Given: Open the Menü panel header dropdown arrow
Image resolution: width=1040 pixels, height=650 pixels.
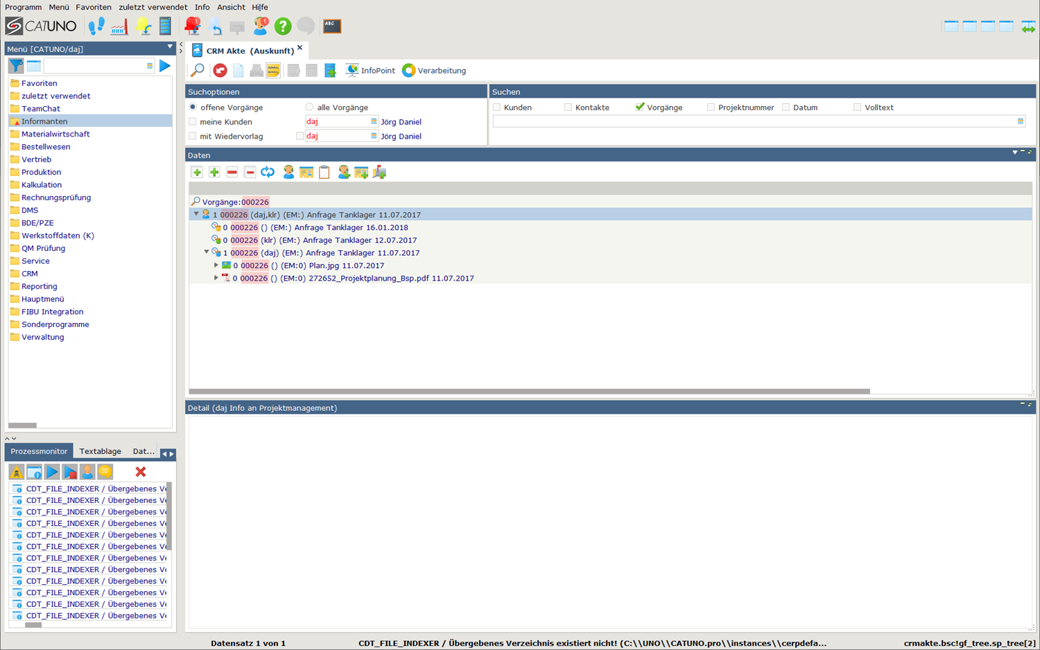Looking at the screenshot, I should (x=170, y=47).
